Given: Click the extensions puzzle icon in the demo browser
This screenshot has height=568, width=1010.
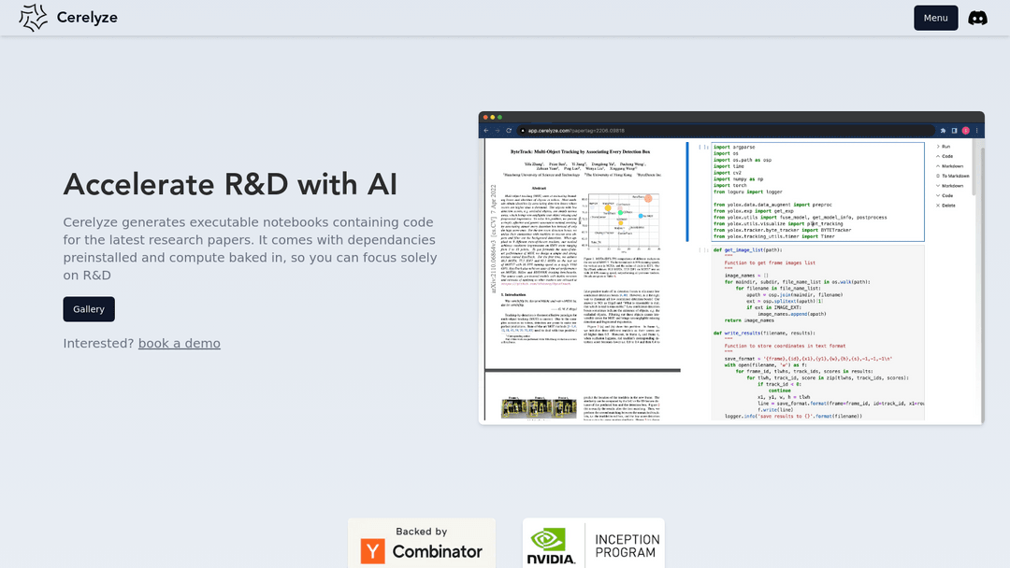Looking at the screenshot, I should [x=943, y=131].
